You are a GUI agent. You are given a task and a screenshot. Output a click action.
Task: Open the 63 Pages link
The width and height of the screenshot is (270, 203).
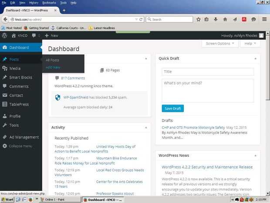[x=113, y=70]
